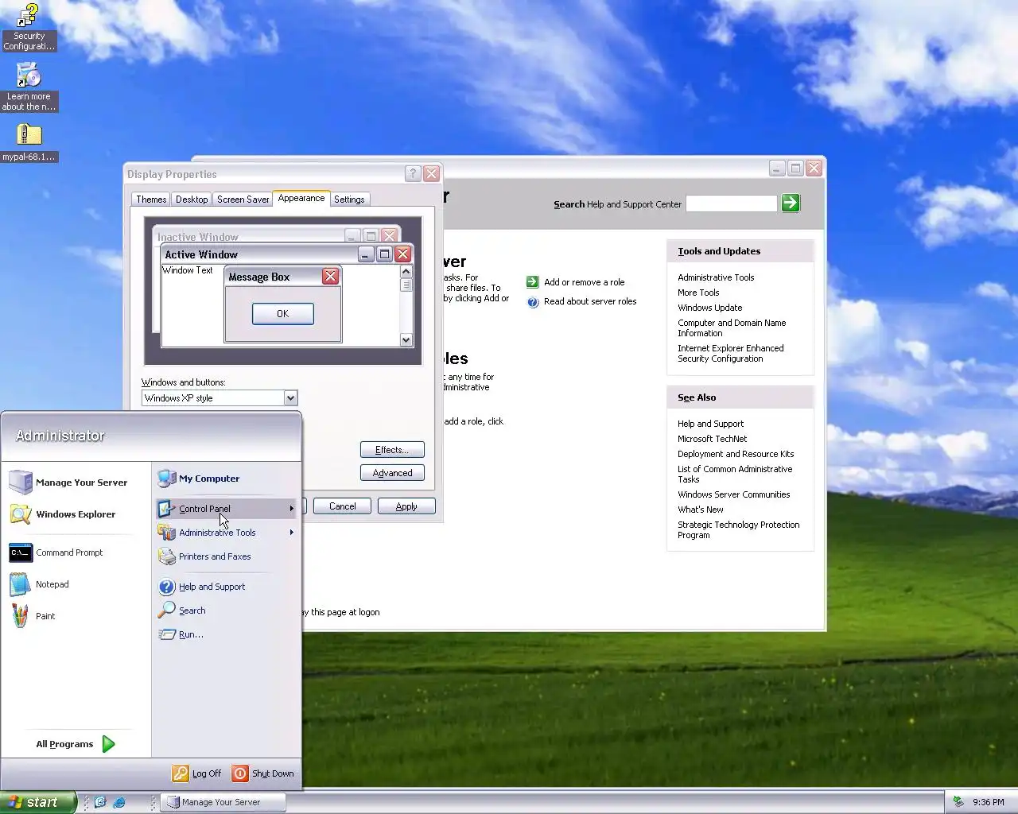The width and height of the screenshot is (1018, 814).
Task: Click the Effects button
Action: point(392,450)
